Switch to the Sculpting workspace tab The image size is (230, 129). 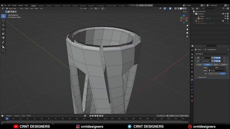(49, 6)
